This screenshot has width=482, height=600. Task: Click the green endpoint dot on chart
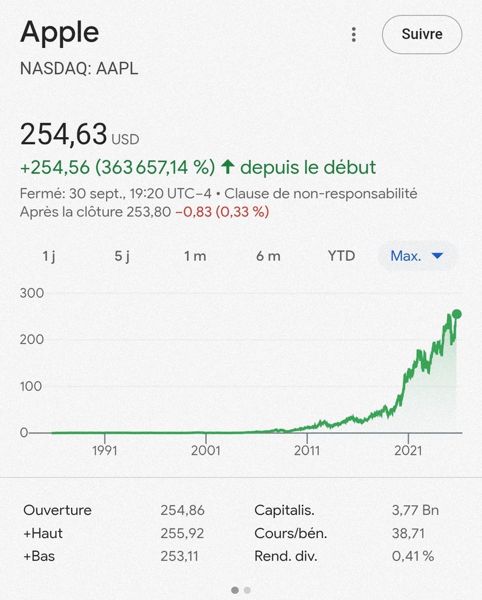[457, 314]
